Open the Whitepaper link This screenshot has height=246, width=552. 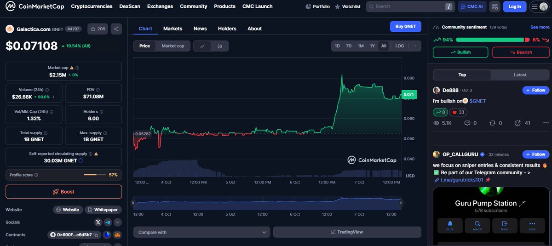(103, 210)
